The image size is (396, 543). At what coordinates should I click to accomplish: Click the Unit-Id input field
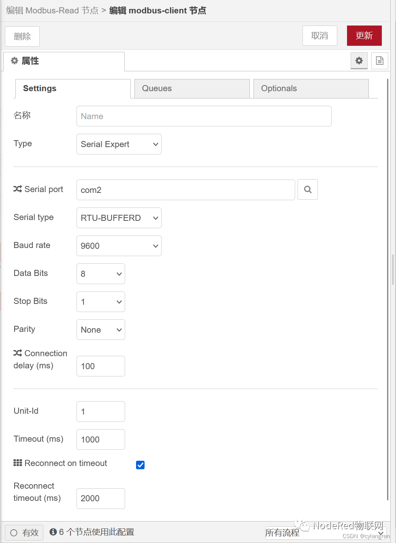click(101, 412)
